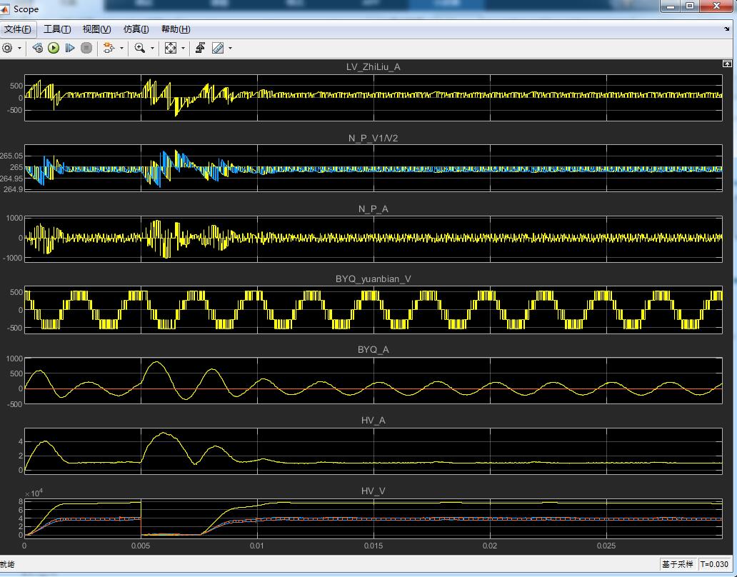
Task: Open the 工具(T) menu
Action: pos(57,29)
